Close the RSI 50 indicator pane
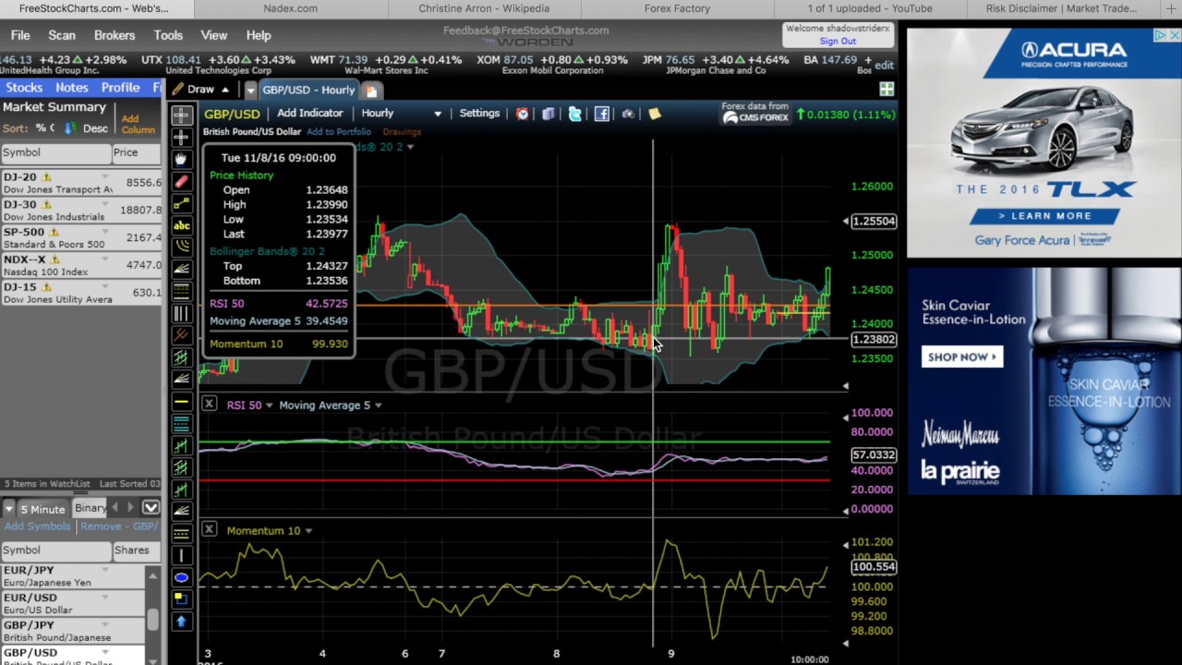1182x665 pixels. [x=210, y=405]
